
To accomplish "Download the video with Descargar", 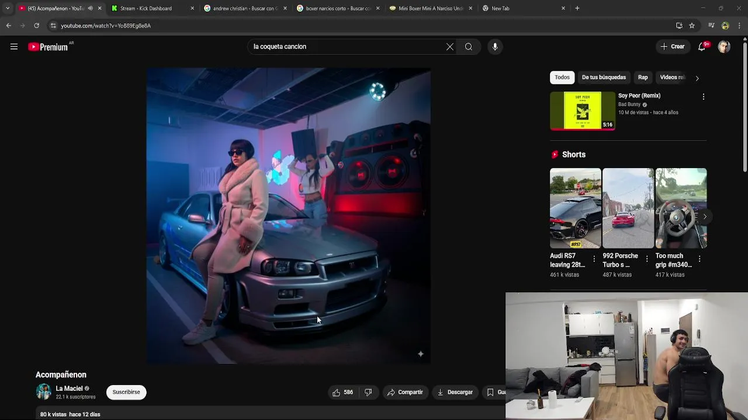I will point(455,392).
